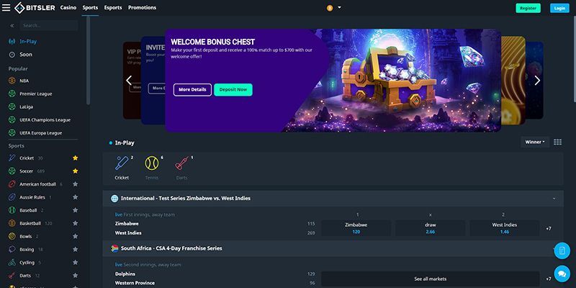The width and height of the screenshot is (576, 288).
Task: Favorite Cycling with star
Action: tap(76, 262)
